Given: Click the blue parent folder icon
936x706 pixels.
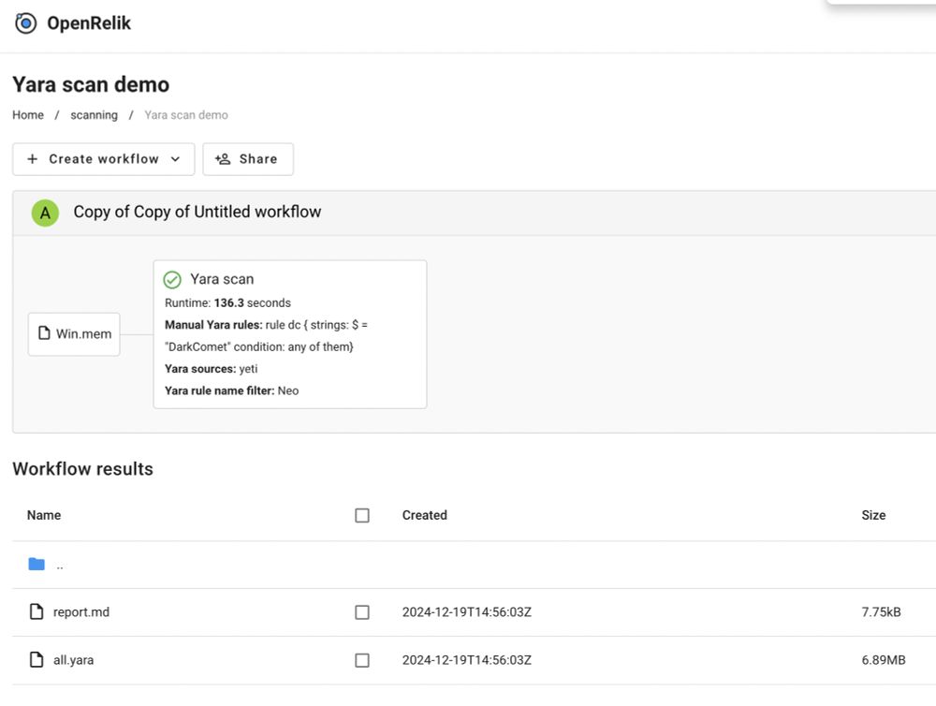Looking at the screenshot, I should pyautogui.click(x=37, y=564).
